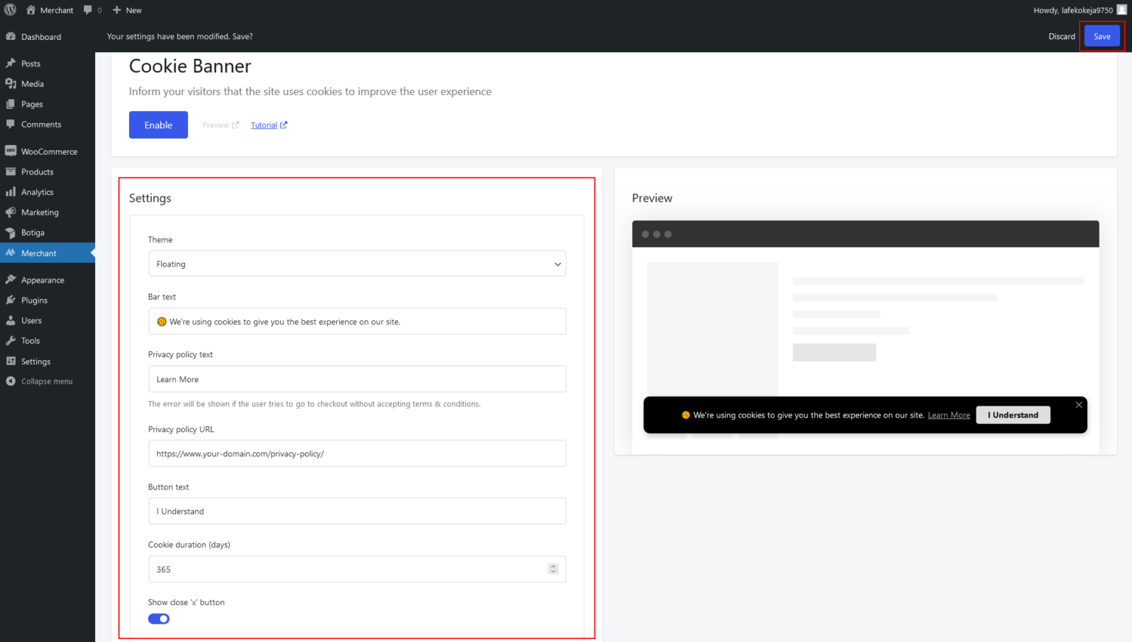Screen dimensions: 1132x642
Task: Save the modified settings
Action: pyautogui.click(x=1102, y=36)
